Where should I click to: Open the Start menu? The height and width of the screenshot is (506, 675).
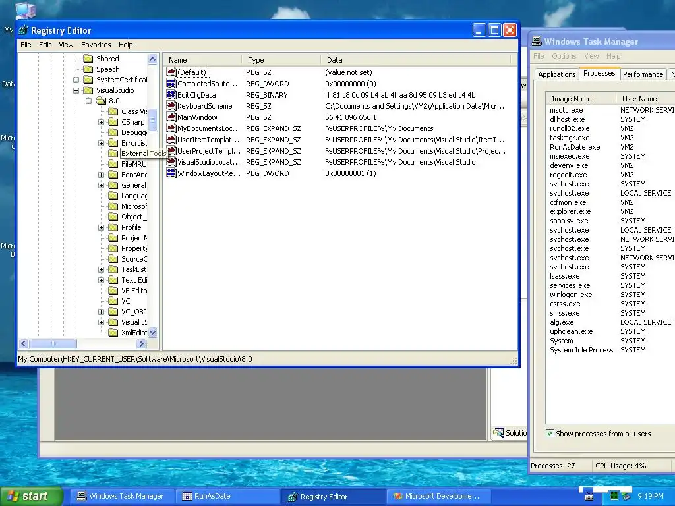click(x=31, y=496)
